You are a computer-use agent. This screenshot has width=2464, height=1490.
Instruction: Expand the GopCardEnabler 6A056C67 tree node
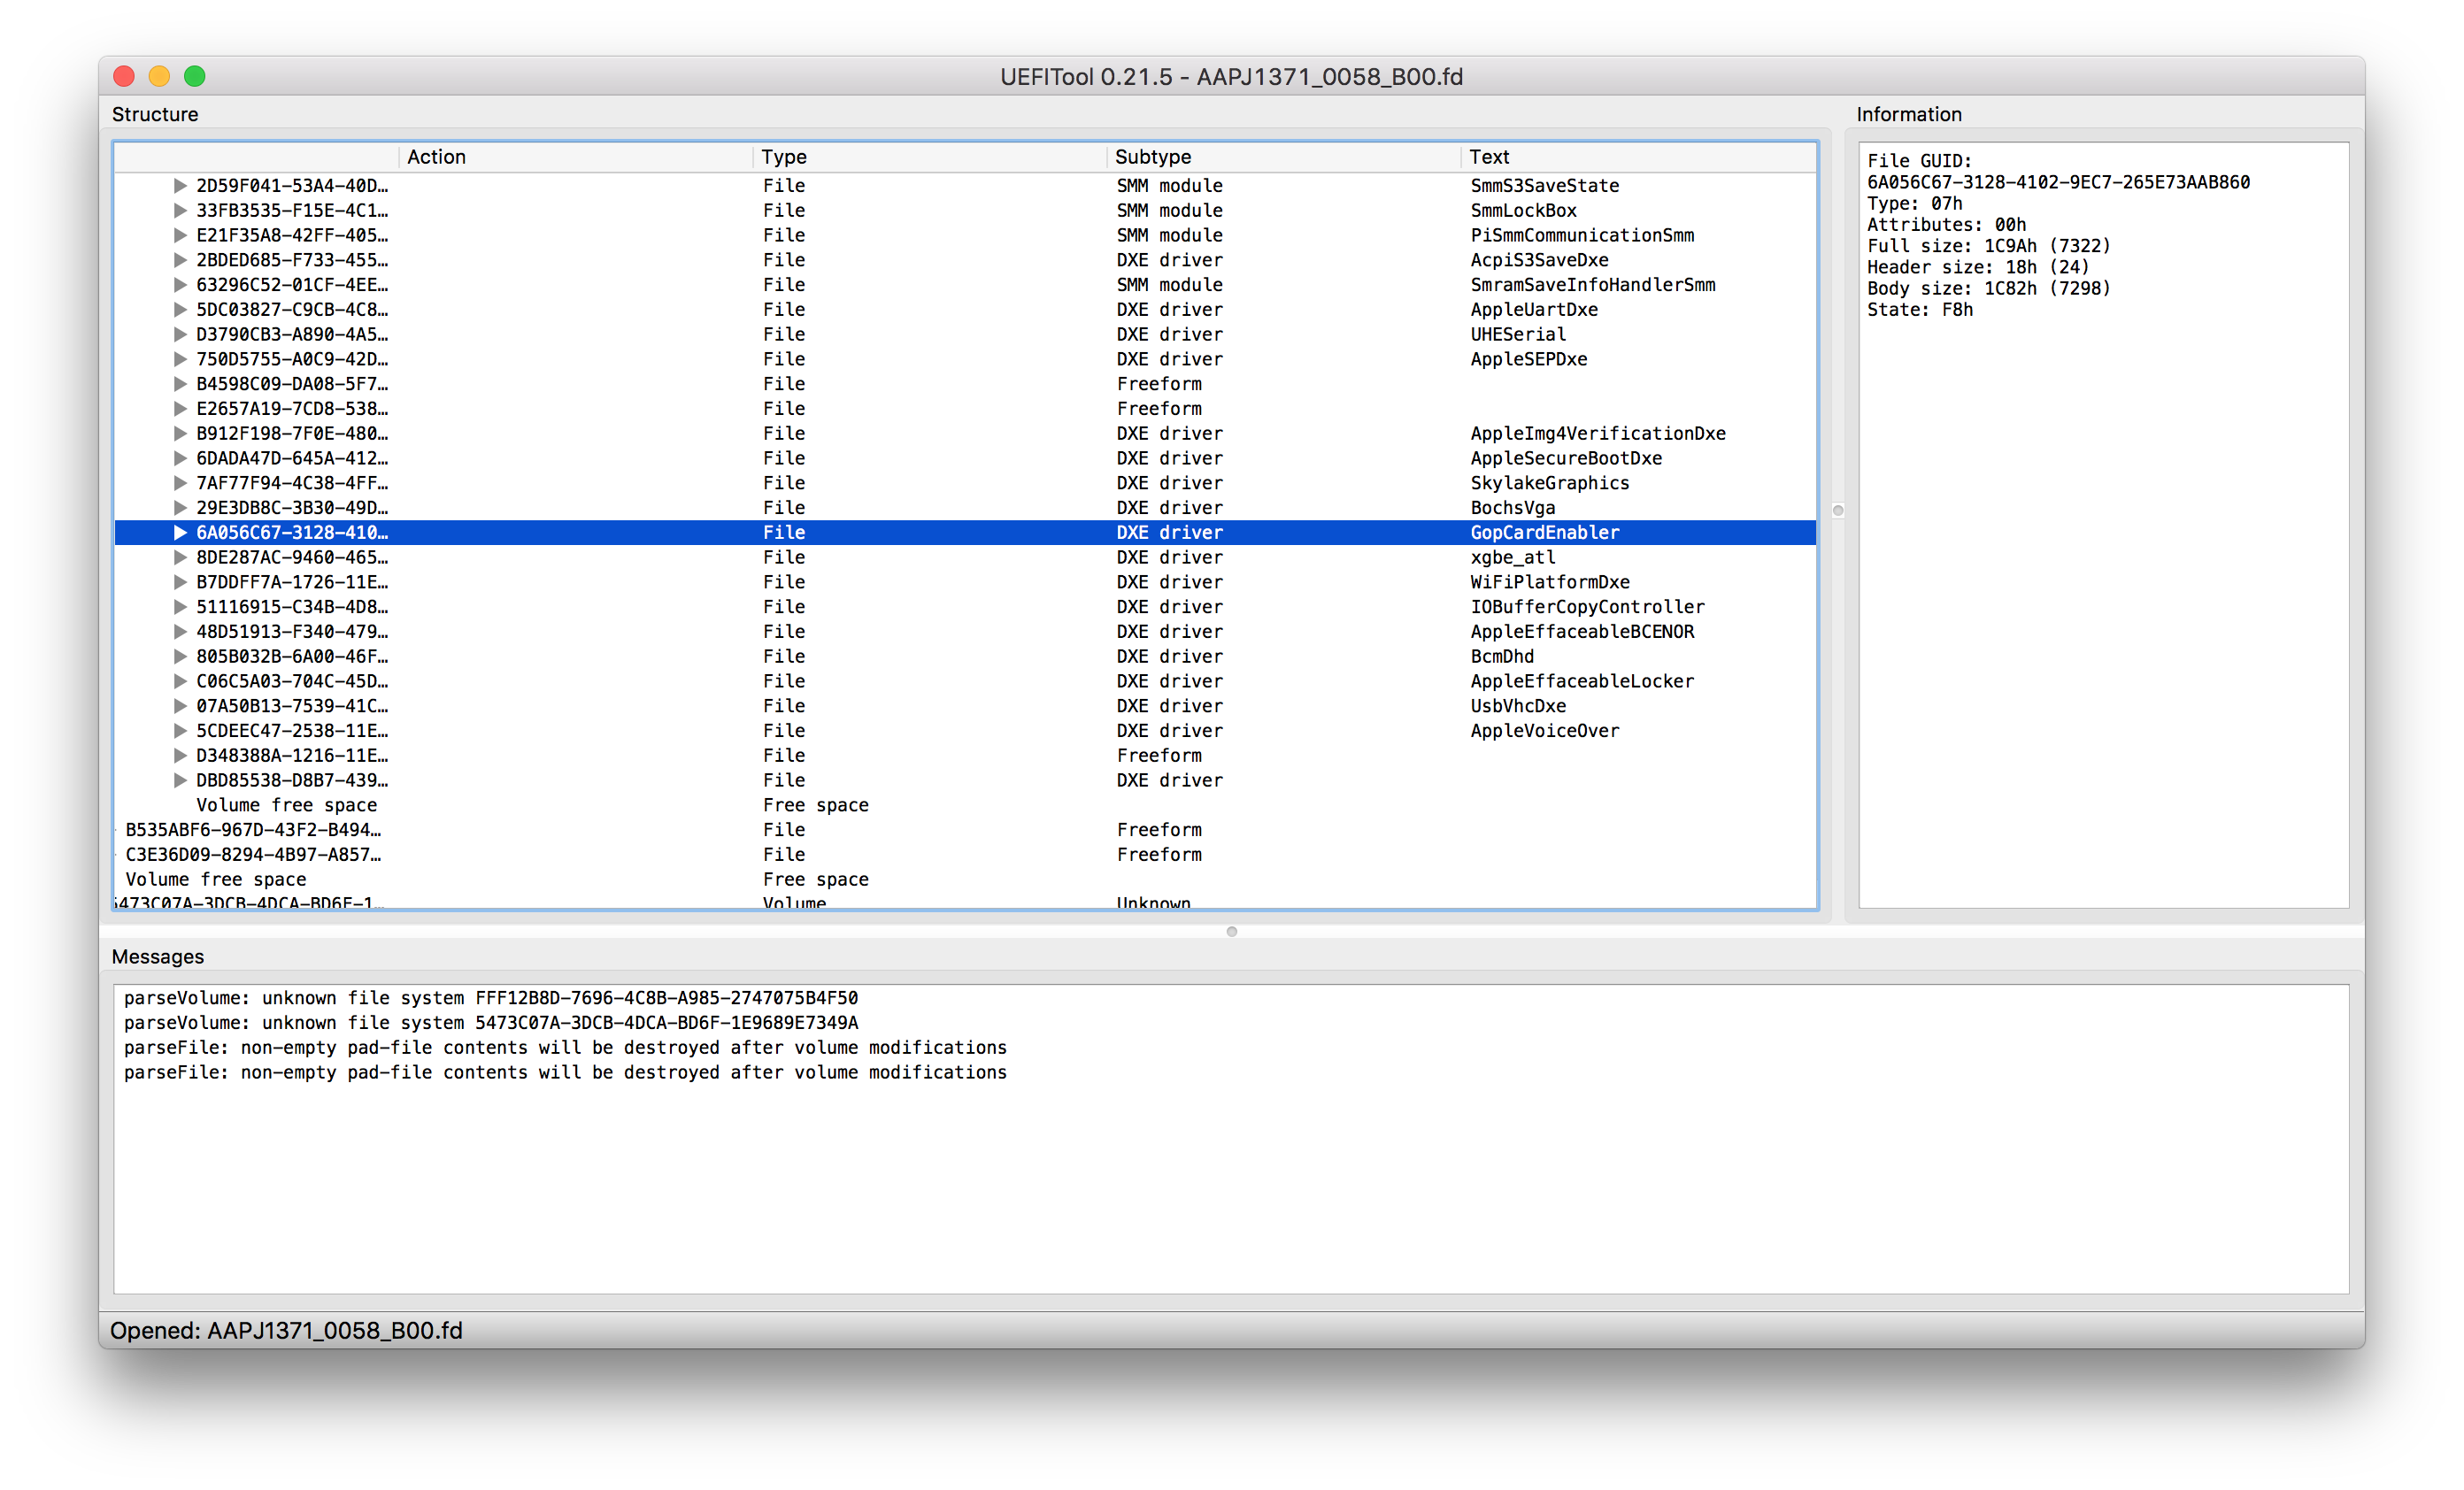180,533
